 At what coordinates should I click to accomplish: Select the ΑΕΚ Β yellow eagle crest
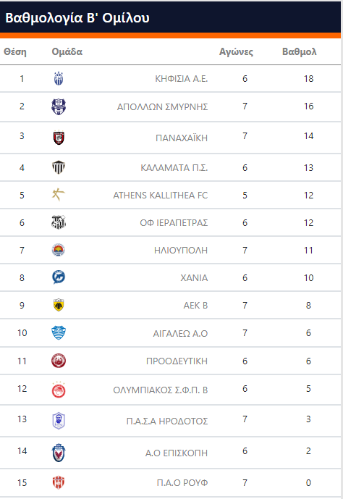[x=59, y=305]
